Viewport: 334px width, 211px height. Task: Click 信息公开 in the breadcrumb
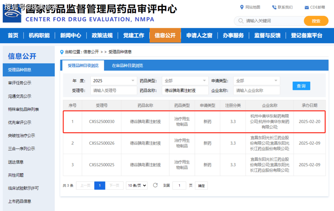91,52
